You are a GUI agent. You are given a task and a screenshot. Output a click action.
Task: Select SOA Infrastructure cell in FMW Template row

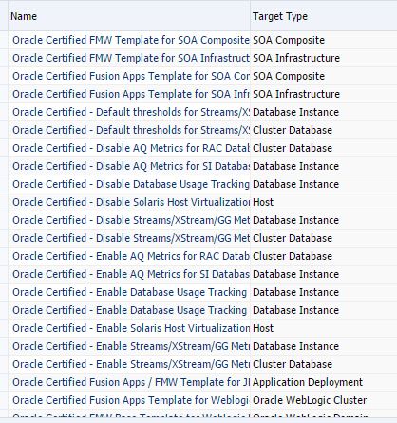tap(296, 58)
